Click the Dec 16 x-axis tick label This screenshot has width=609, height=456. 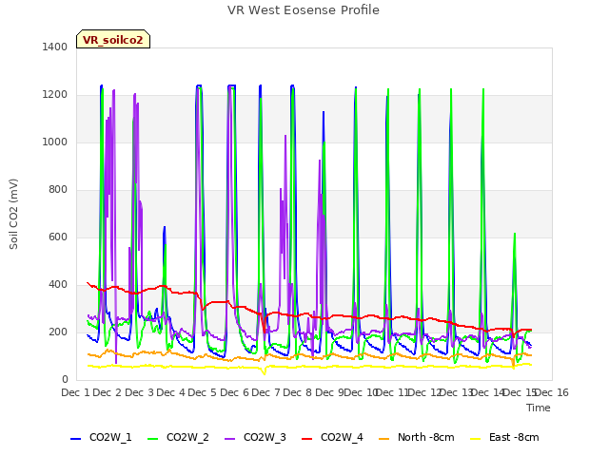[x=552, y=392]
